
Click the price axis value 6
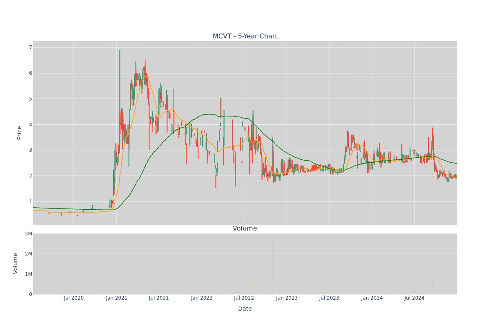click(x=30, y=73)
